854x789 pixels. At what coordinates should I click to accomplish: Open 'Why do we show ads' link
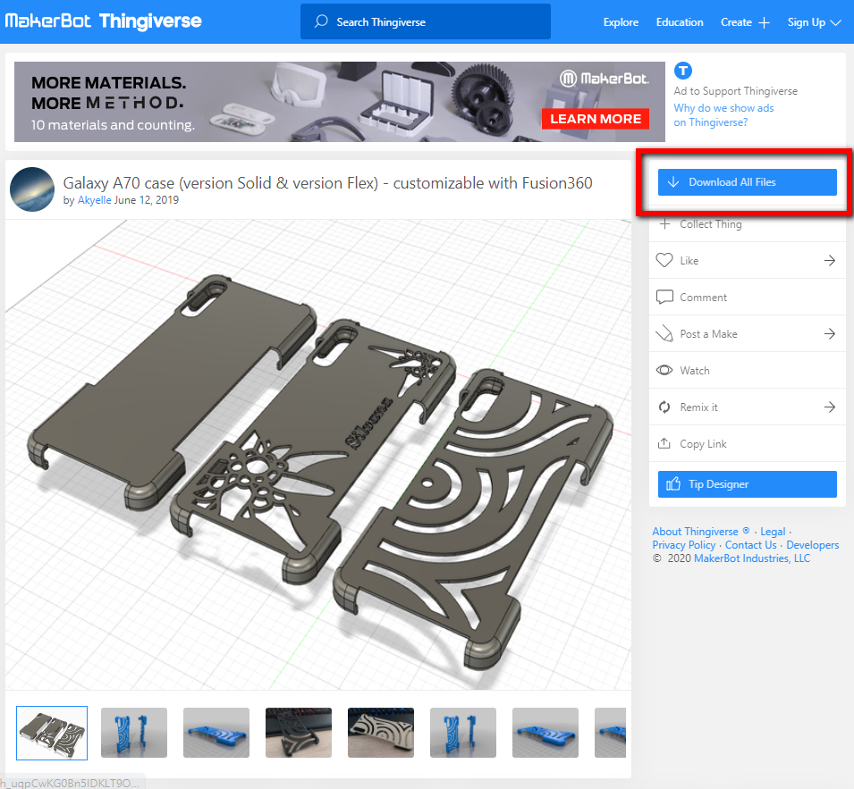pyautogui.click(x=723, y=114)
